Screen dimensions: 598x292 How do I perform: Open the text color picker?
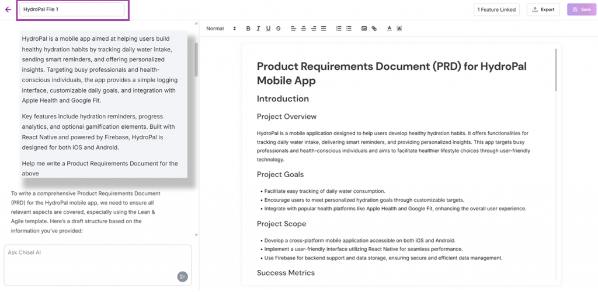pos(390,29)
